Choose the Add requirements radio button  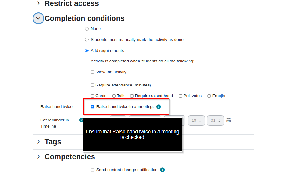pos(87,51)
